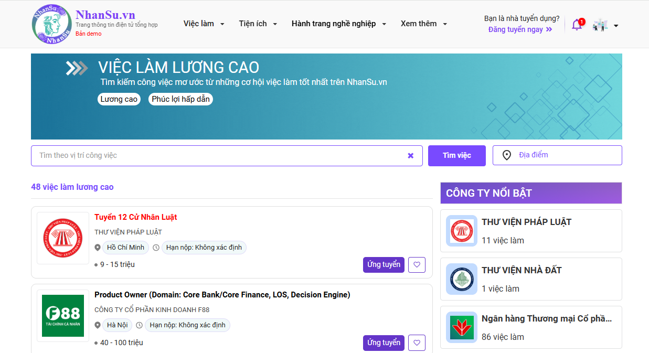The height and width of the screenshot is (353, 649).
Task: Save the Tuyển 12 Cử Nhân Luật job
Action: (417, 265)
